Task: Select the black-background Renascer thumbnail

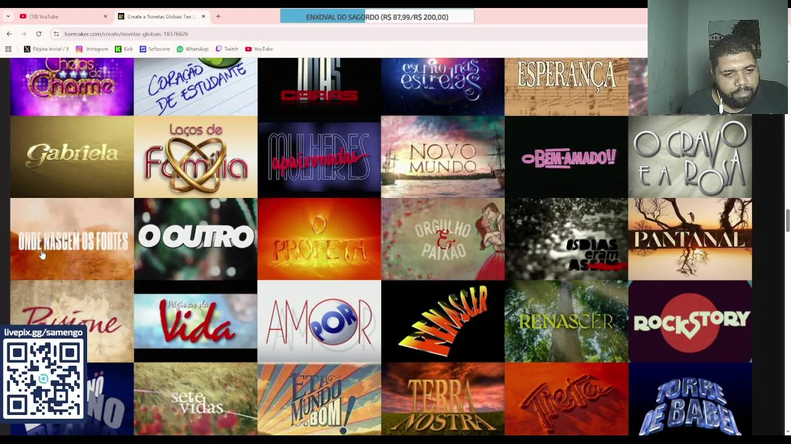Action: coord(442,321)
